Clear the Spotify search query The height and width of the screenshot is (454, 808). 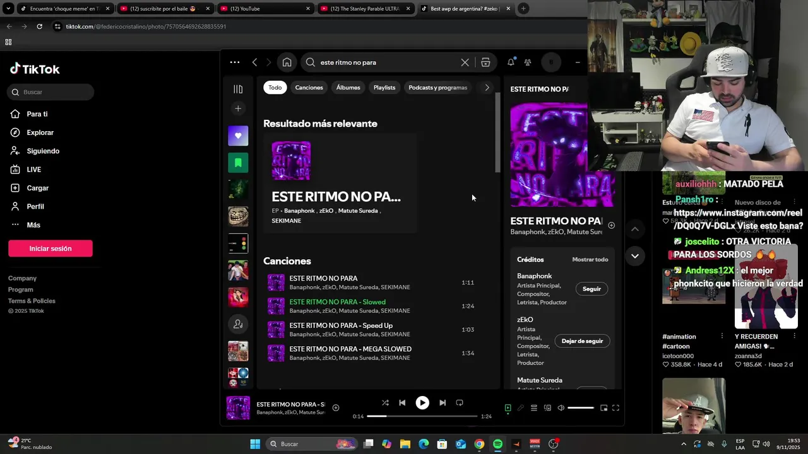coord(465,62)
